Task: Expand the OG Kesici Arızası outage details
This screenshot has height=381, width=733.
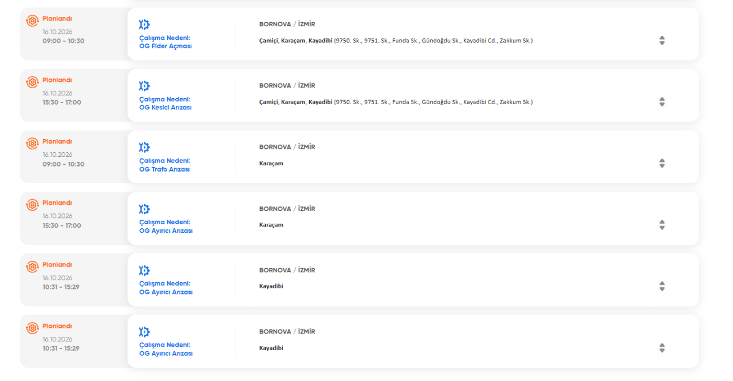Action: pos(662,102)
